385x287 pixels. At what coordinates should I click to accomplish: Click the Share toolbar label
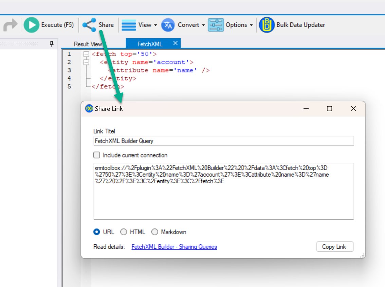(x=106, y=25)
